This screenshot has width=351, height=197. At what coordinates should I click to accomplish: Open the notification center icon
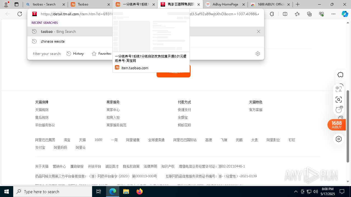click(342, 192)
